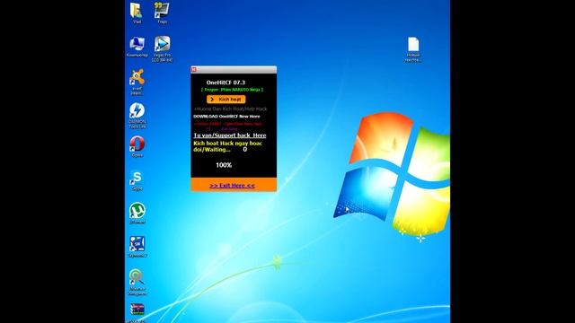Open the Vlad folder on the desktop
Image resolution: width=575 pixels, height=323 pixels.
click(137, 13)
